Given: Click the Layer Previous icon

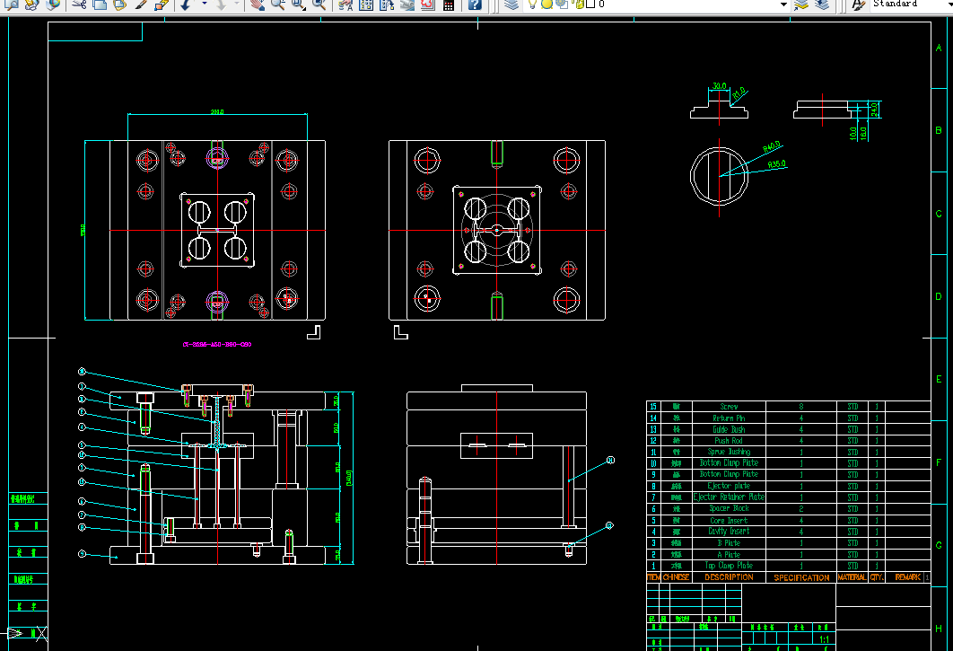Looking at the screenshot, I should 822,4.
